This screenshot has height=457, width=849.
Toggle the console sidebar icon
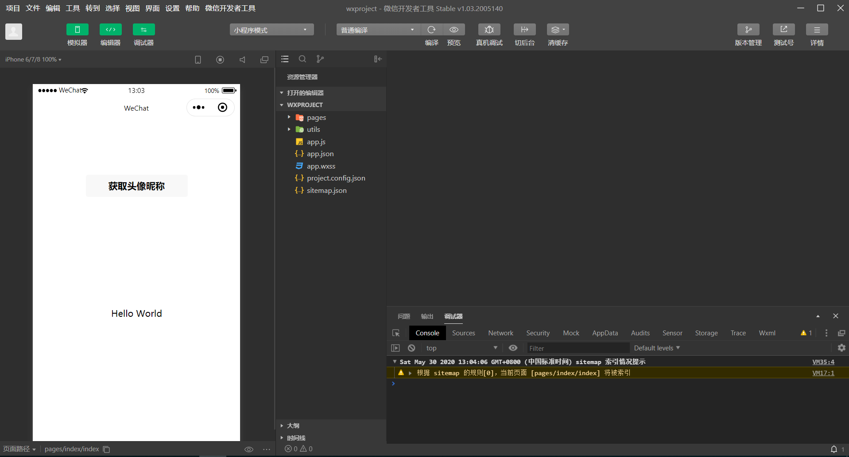tap(395, 348)
